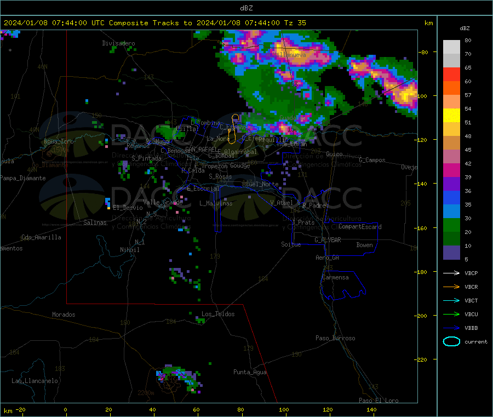Click the CompantEscard place label
493x417 pixels.
tap(360, 227)
